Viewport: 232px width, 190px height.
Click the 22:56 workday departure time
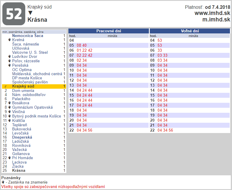(90, 130)
